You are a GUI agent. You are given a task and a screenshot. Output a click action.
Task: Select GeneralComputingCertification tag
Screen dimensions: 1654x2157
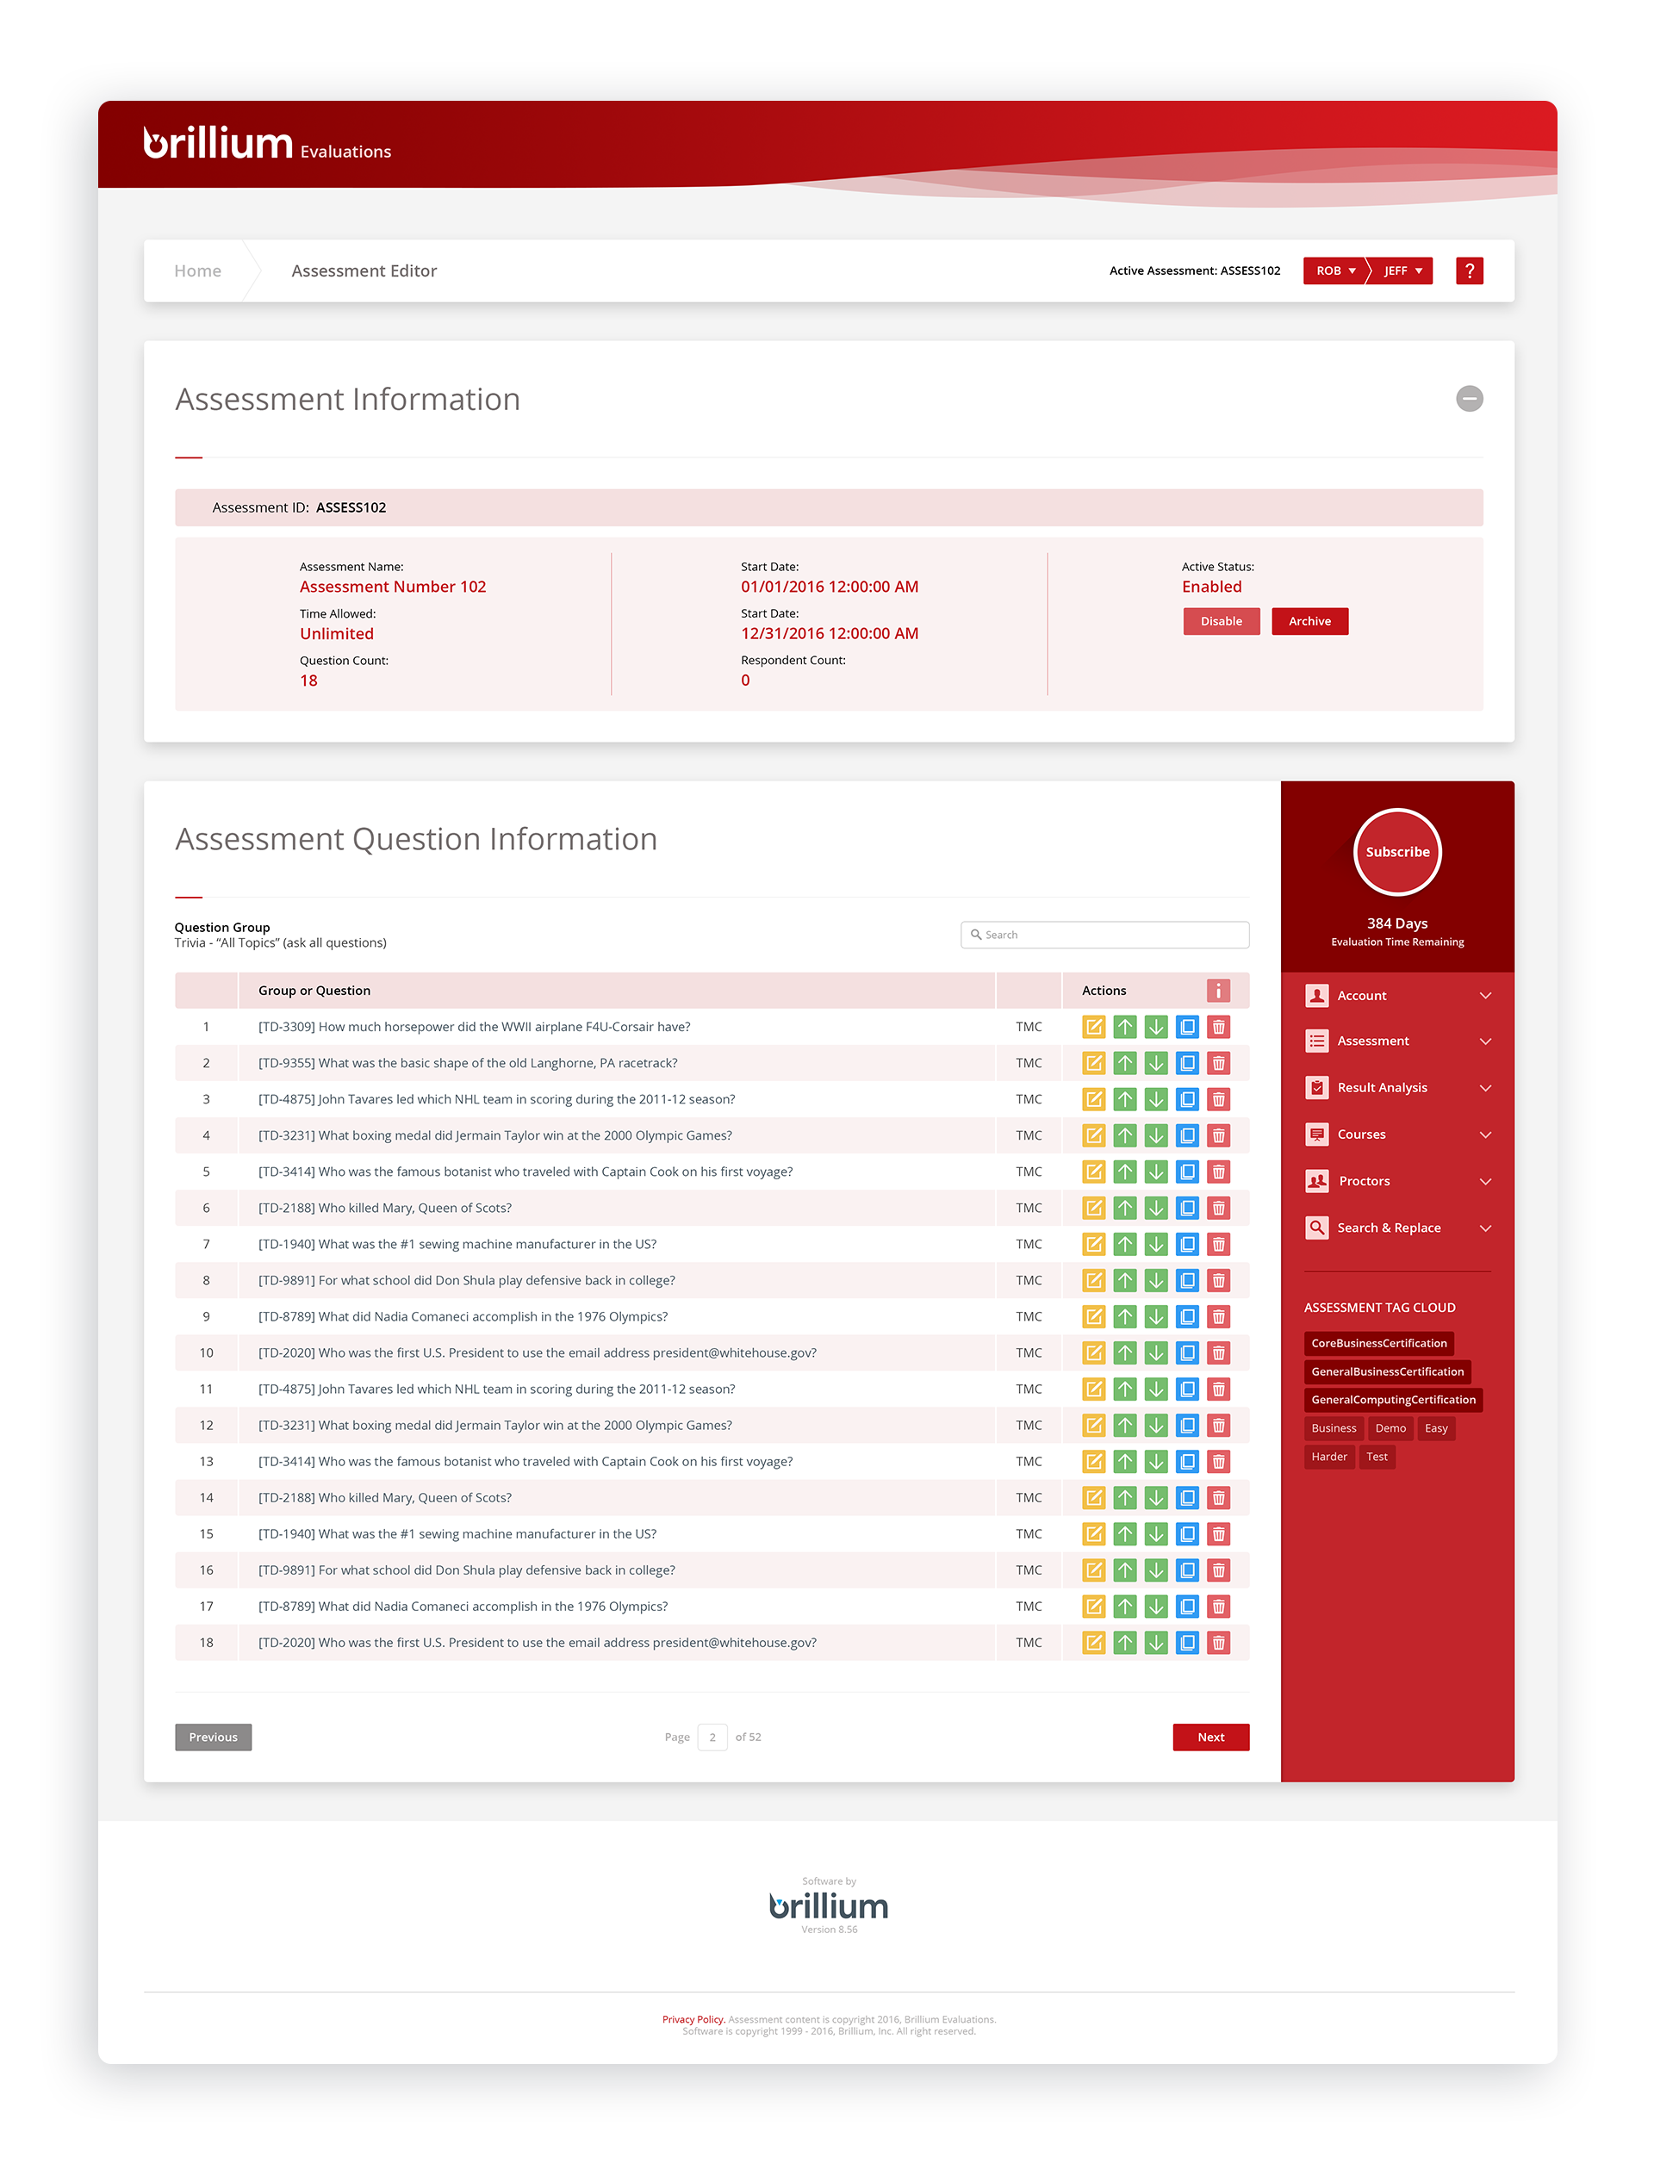[x=1392, y=1400]
